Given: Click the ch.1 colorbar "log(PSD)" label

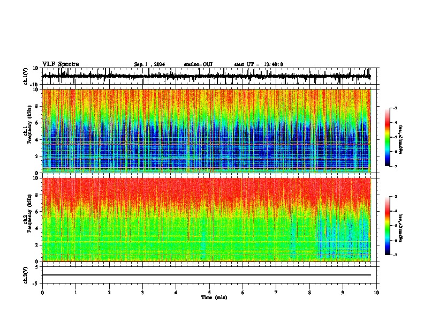Looking at the screenshot, I should pyautogui.click(x=401, y=140).
